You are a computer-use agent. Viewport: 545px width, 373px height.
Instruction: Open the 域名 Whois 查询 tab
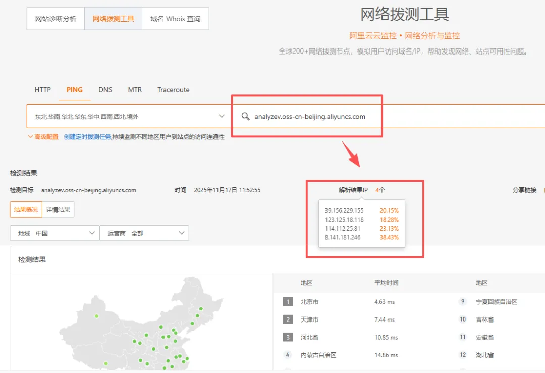point(175,18)
